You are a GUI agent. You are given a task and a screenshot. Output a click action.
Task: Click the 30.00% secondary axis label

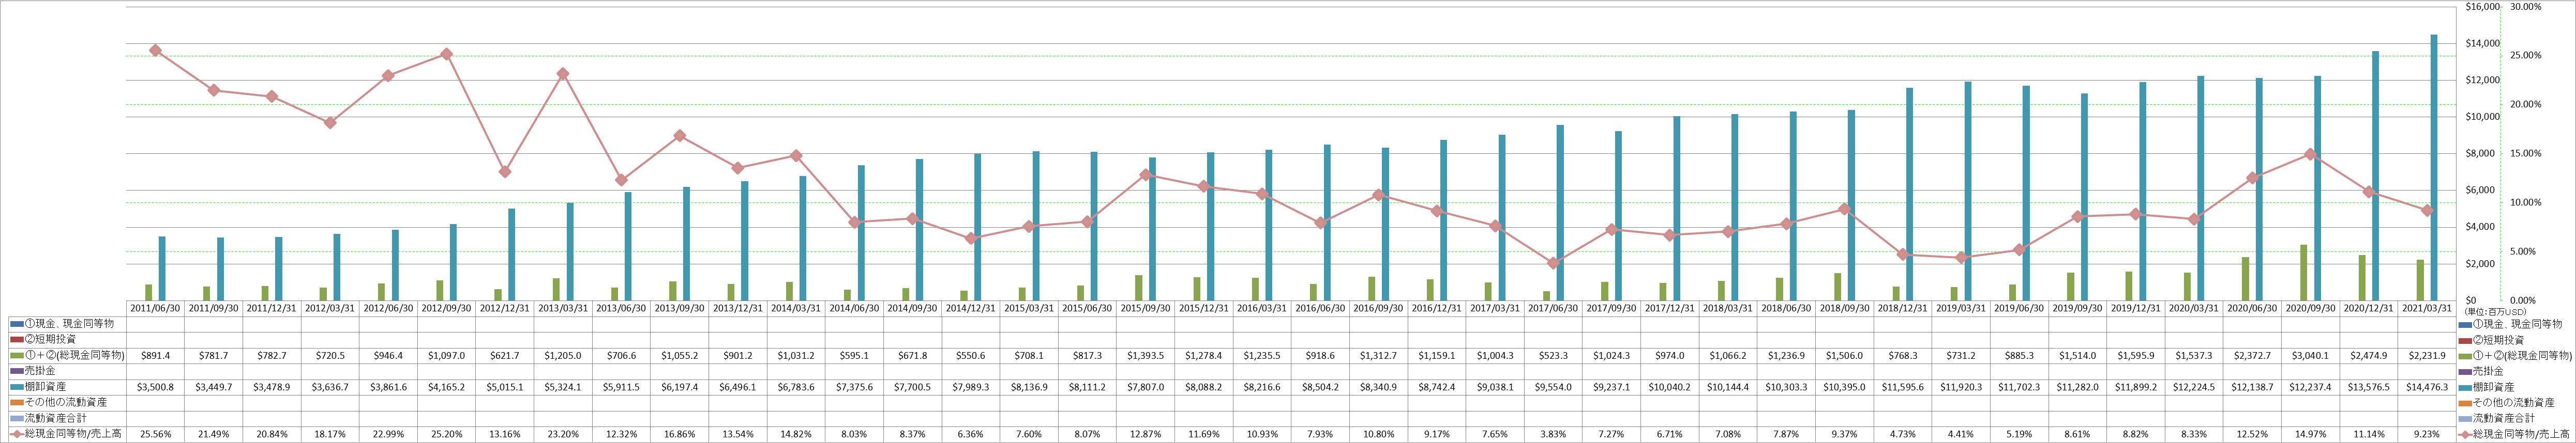2526,7
